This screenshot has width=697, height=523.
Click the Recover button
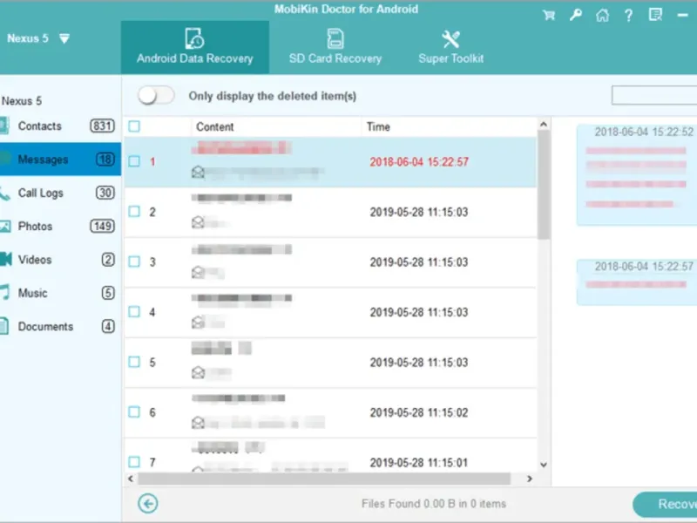pos(666,504)
